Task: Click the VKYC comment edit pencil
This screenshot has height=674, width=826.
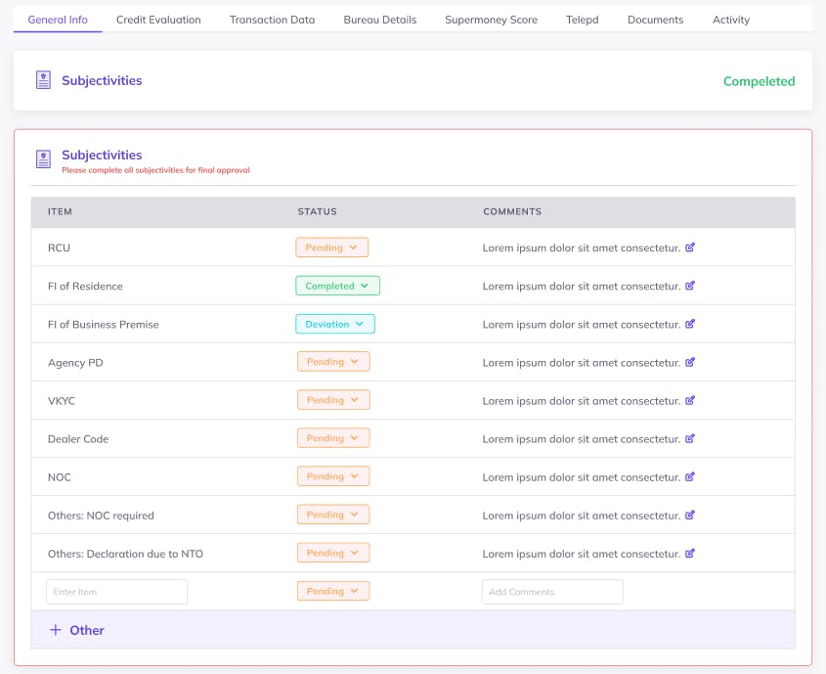Action: (690, 400)
